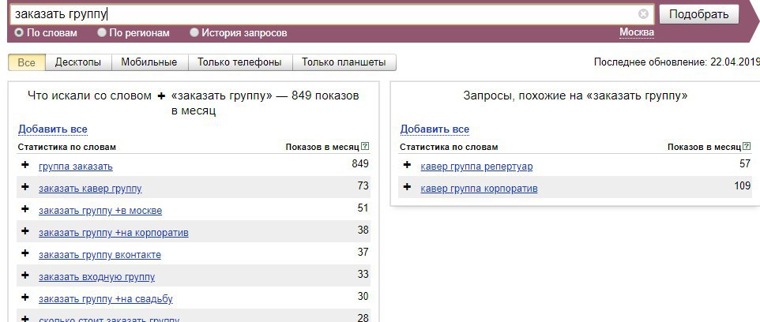Select 'По регионам' radio button
The height and width of the screenshot is (322, 760).
coord(102,33)
